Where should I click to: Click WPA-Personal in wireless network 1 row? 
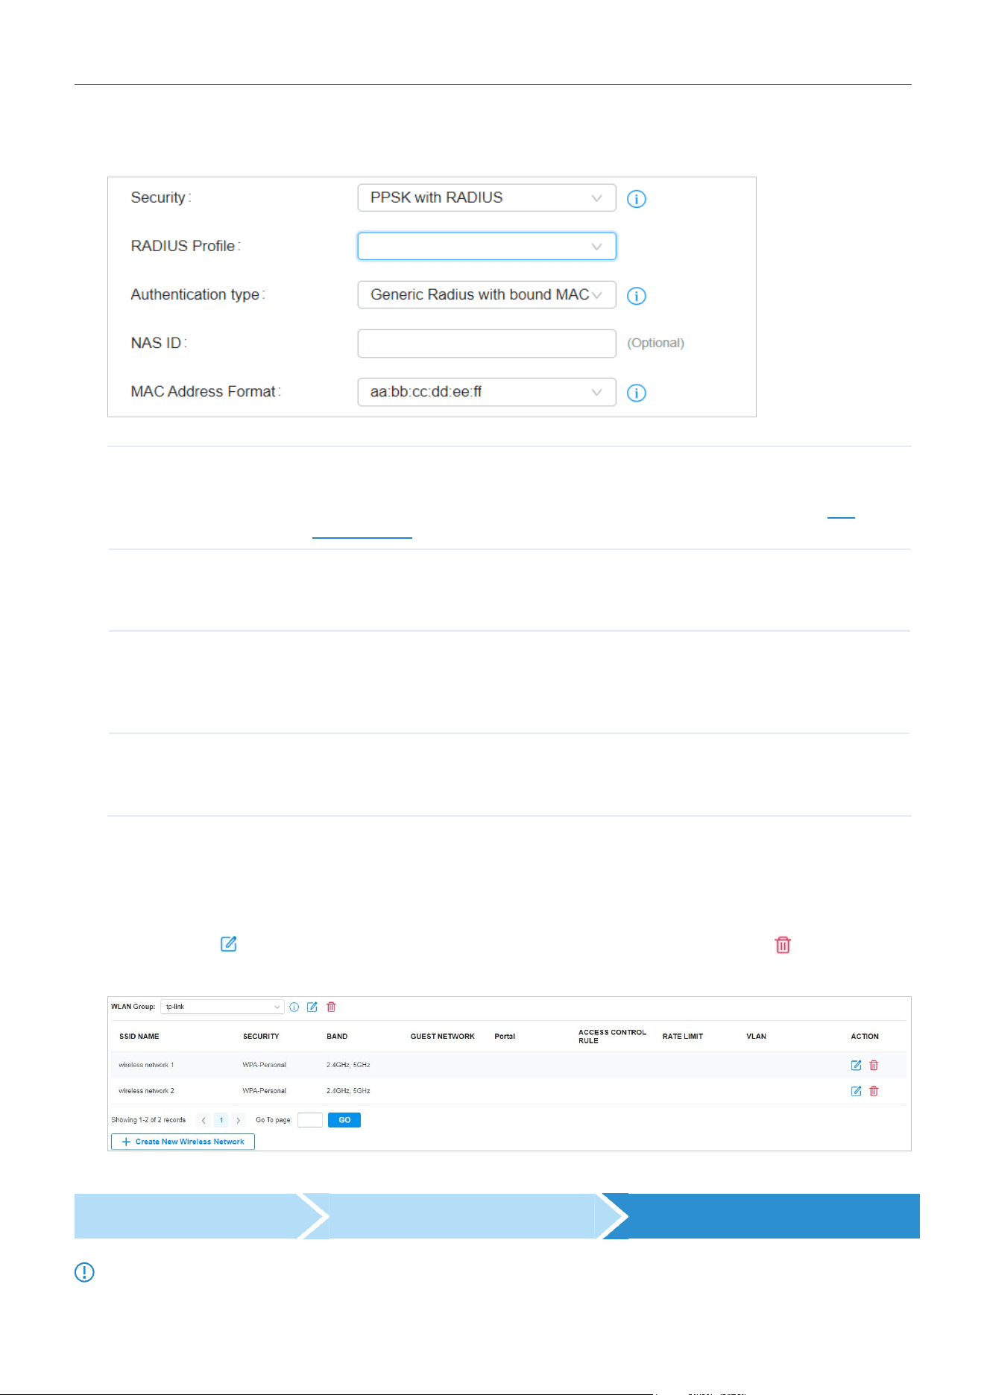point(264,1065)
